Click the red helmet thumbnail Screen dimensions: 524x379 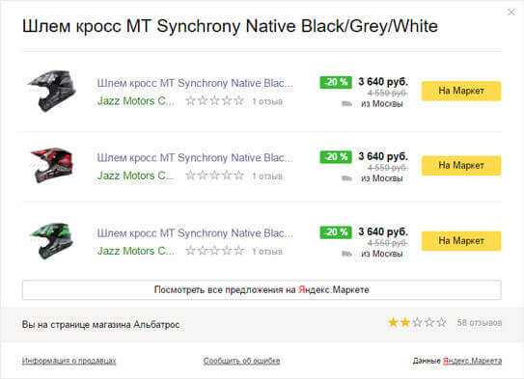click(x=52, y=165)
